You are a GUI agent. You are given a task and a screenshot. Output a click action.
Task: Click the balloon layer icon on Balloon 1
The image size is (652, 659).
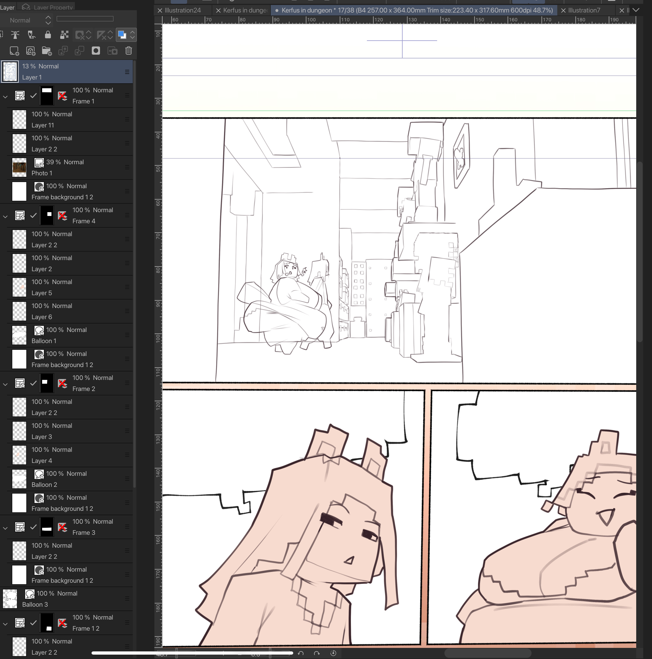coord(39,330)
